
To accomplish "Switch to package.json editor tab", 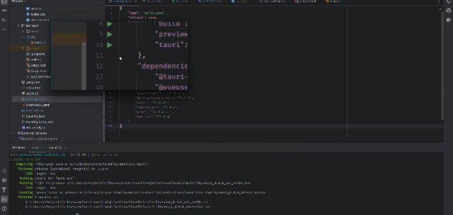I will 121,1.
